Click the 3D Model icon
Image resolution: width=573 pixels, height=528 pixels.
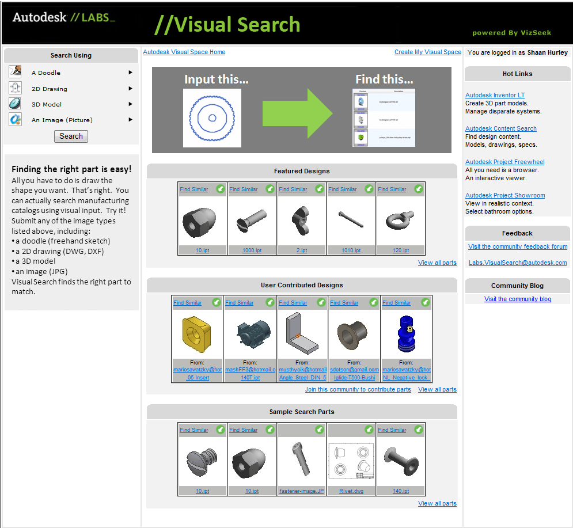tap(15, 104)
